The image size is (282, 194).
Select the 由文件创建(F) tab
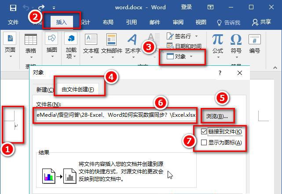(x=78, y=89)
